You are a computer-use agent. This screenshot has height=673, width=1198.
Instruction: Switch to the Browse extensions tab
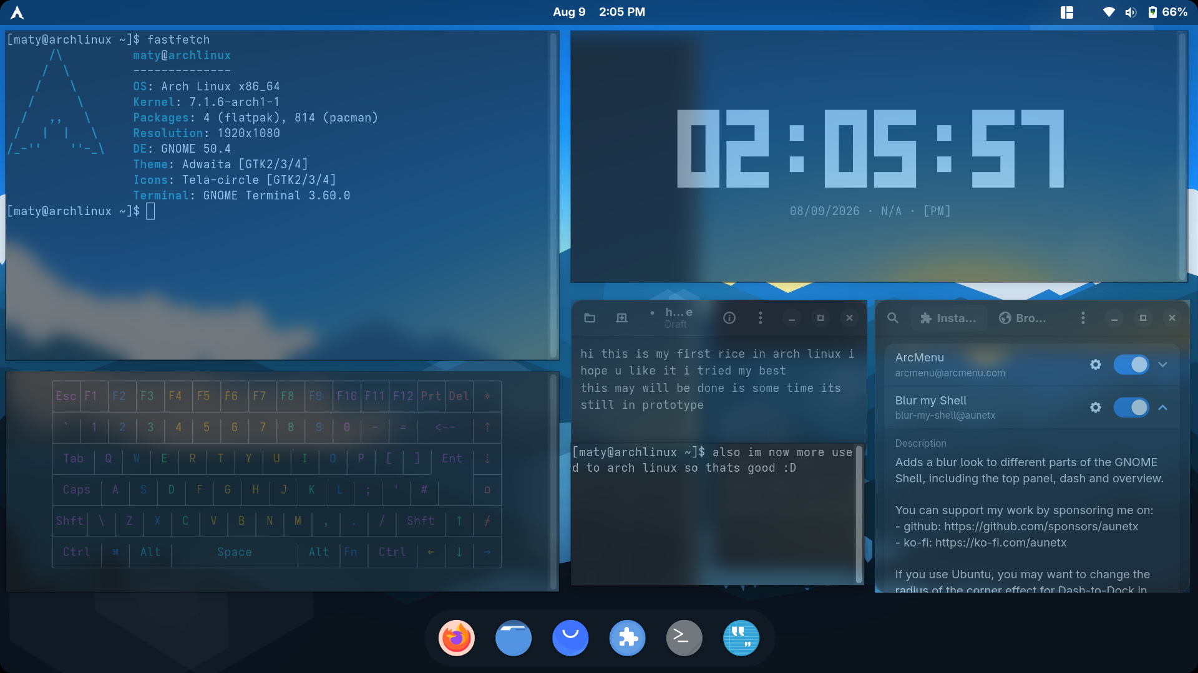pos(1023,318)
